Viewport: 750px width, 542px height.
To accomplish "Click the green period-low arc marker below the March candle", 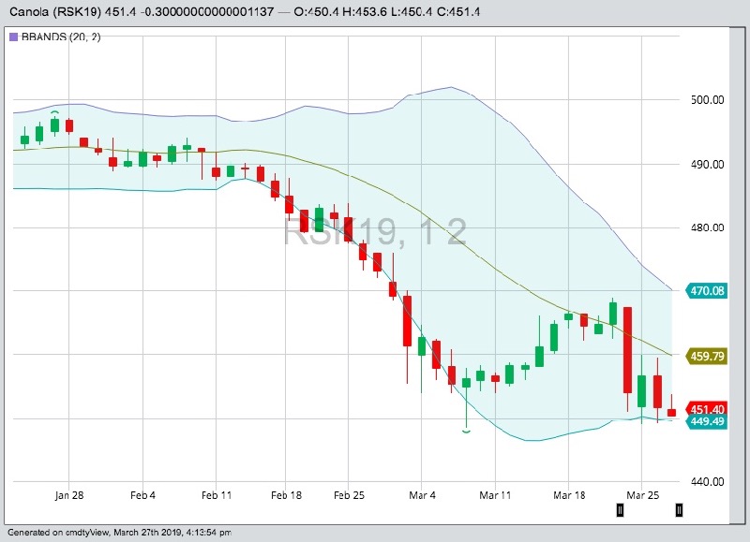I will tap(466, 432).
